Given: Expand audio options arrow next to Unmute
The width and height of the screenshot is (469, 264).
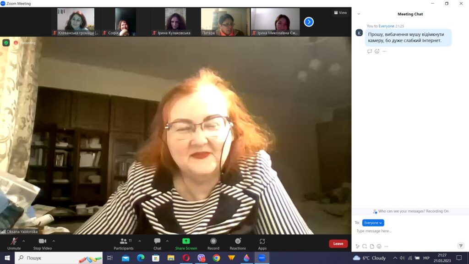Looking at the screenshot, I should click(24, 241).
